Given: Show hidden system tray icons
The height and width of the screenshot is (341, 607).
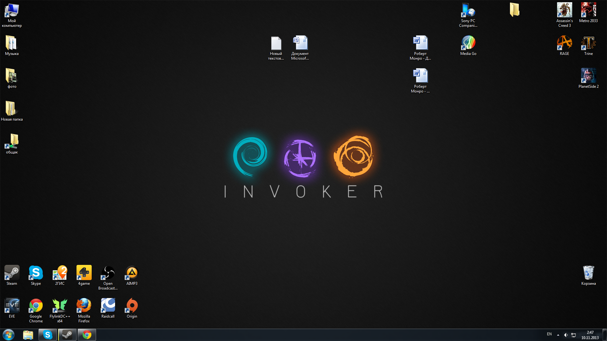Looking at the screenshot, I should tap(558, 335).
